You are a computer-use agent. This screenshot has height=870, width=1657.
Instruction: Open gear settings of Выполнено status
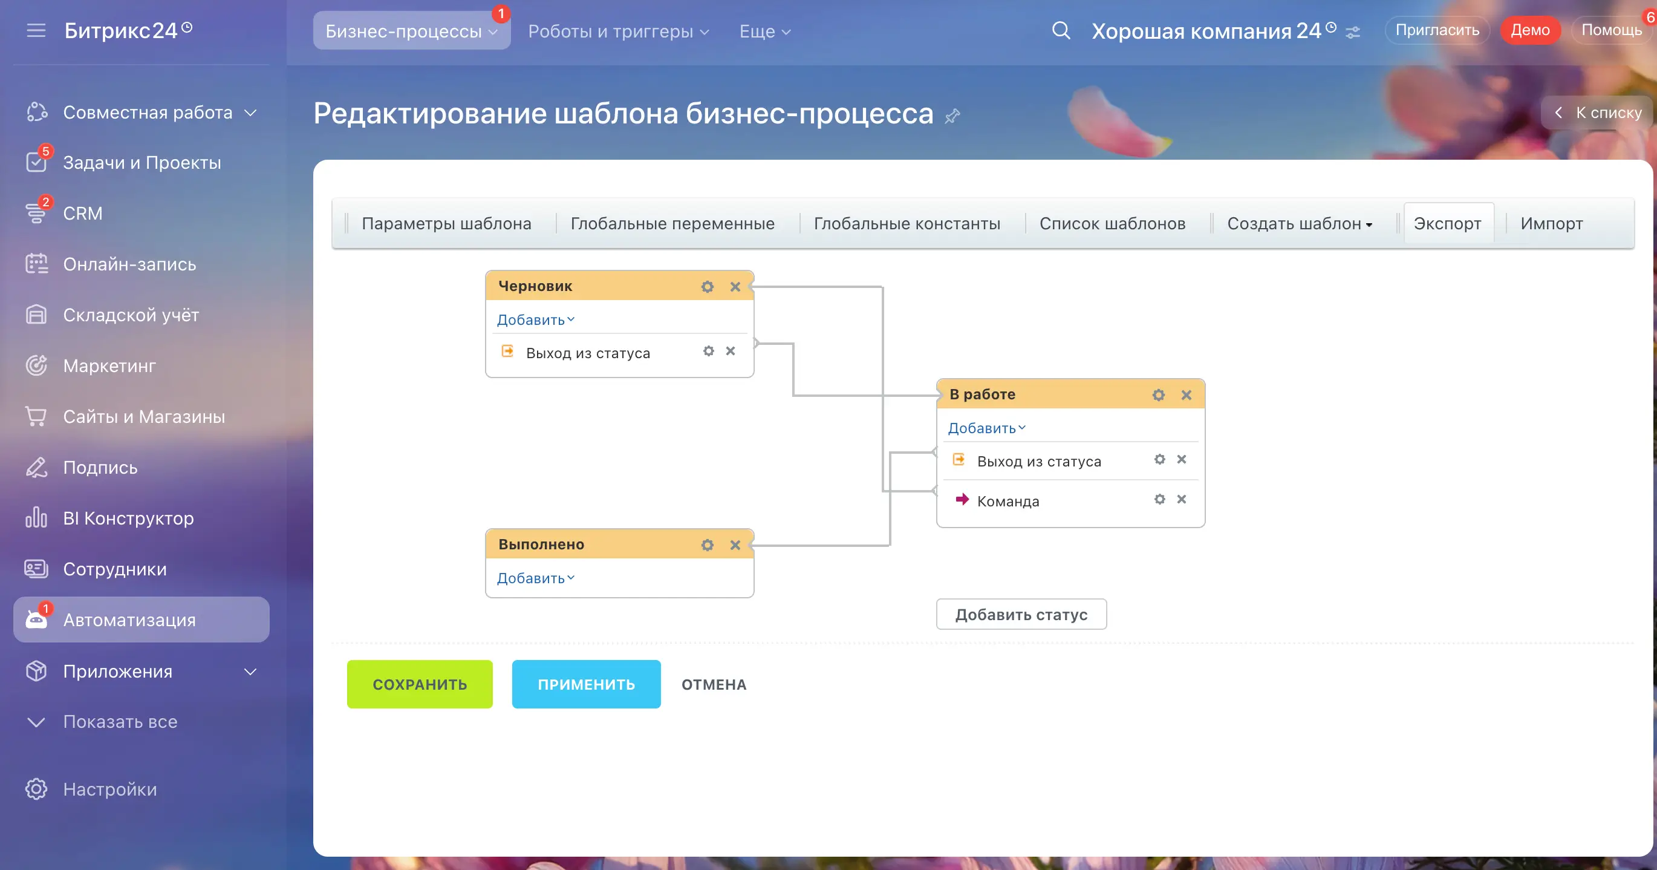pyautogui.click(x=707, y=546)
